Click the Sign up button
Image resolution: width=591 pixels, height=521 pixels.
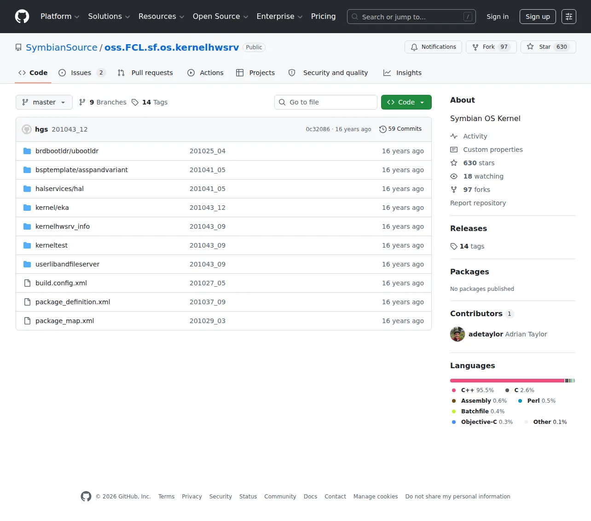538,17
